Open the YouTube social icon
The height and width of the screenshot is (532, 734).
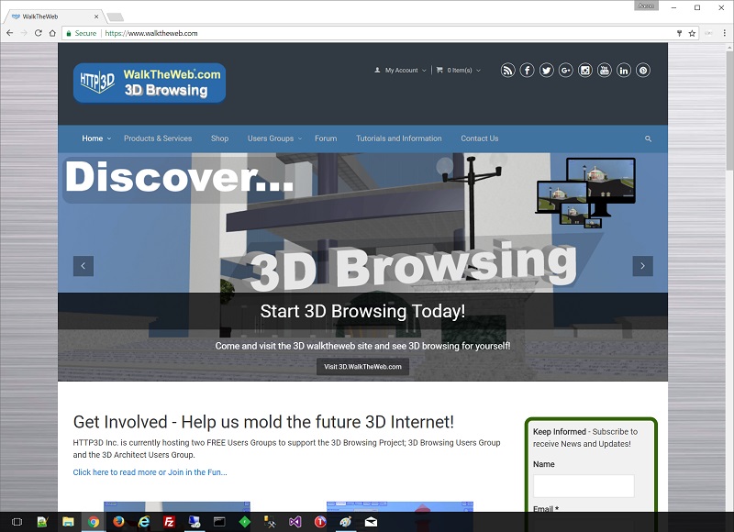605,71
